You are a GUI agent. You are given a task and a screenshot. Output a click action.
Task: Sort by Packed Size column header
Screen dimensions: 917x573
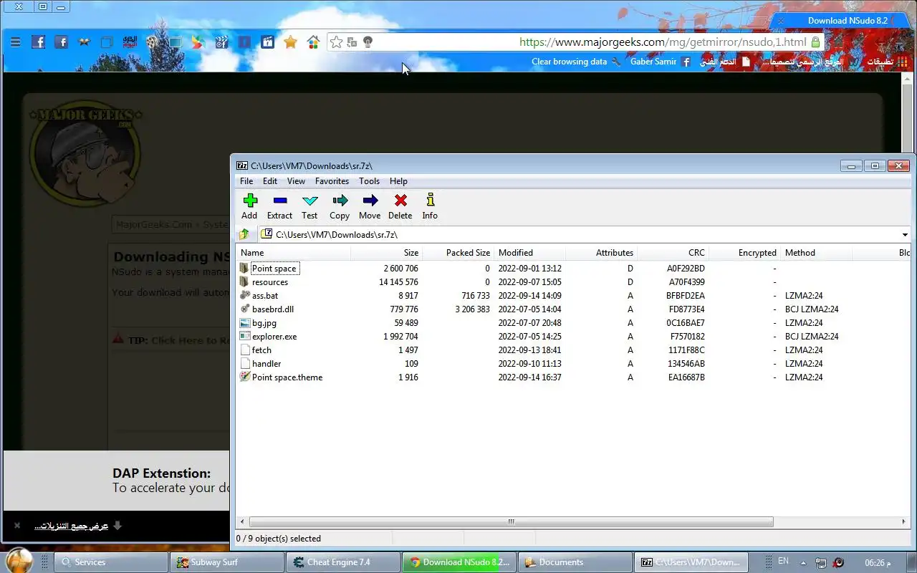[458, 253]
